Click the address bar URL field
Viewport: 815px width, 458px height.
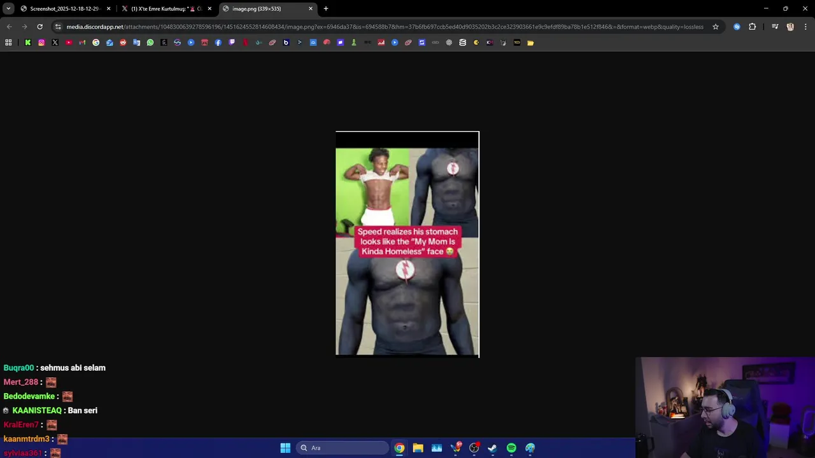pyautogui.click(x=385, y=27)
